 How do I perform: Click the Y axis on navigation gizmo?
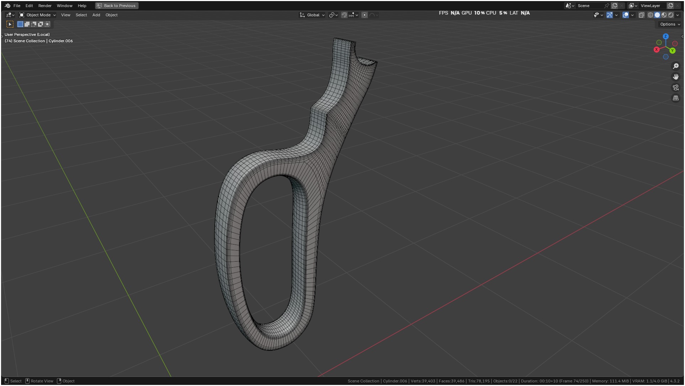tap(673, 50)
